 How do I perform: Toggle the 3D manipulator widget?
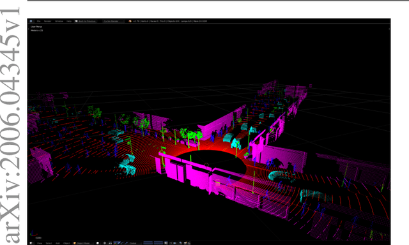click(115, 243)
